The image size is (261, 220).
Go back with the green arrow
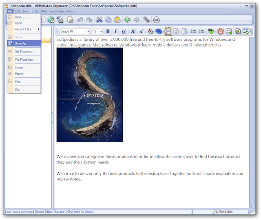coord(127,20)
